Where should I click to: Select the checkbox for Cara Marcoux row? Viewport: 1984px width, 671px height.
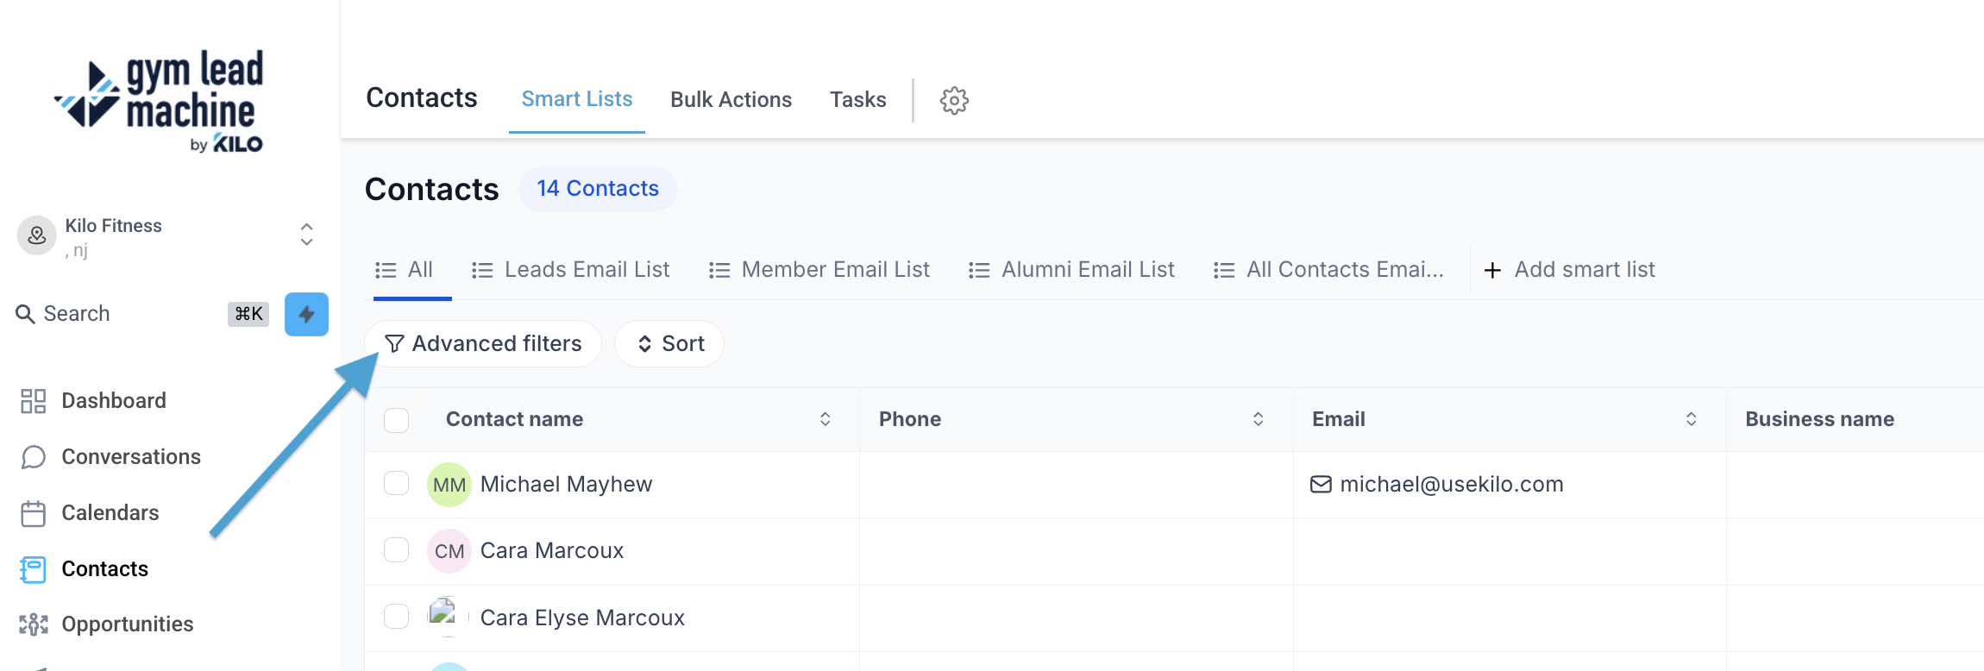click(396, 550)
